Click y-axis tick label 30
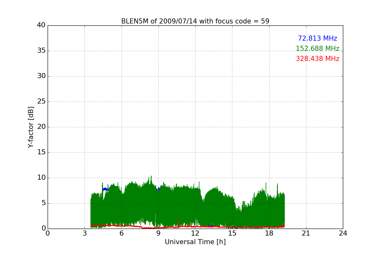 pyautogui.click(x=41, y=76)
